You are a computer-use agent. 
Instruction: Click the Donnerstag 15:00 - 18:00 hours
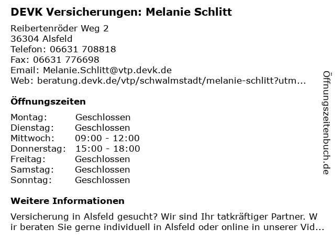point(108,149)
